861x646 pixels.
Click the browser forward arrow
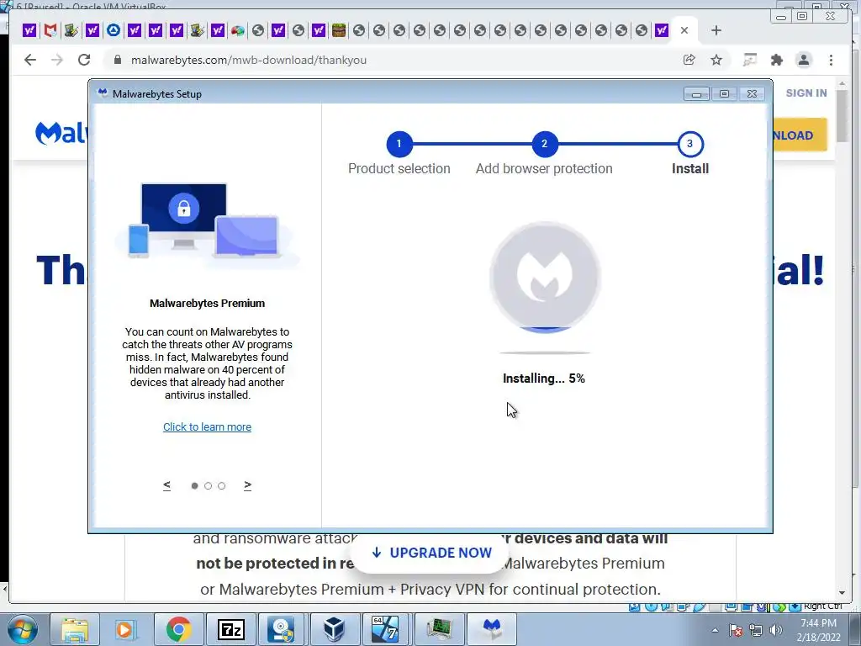(x=57, y=60)
